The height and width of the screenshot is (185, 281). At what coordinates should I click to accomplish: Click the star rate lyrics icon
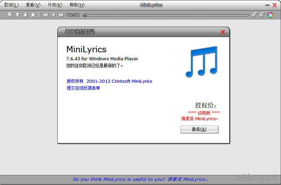(33, 15)
